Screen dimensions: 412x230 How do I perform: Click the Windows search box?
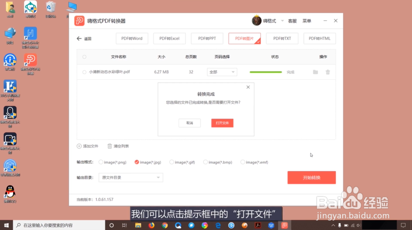tap(59, 225)
